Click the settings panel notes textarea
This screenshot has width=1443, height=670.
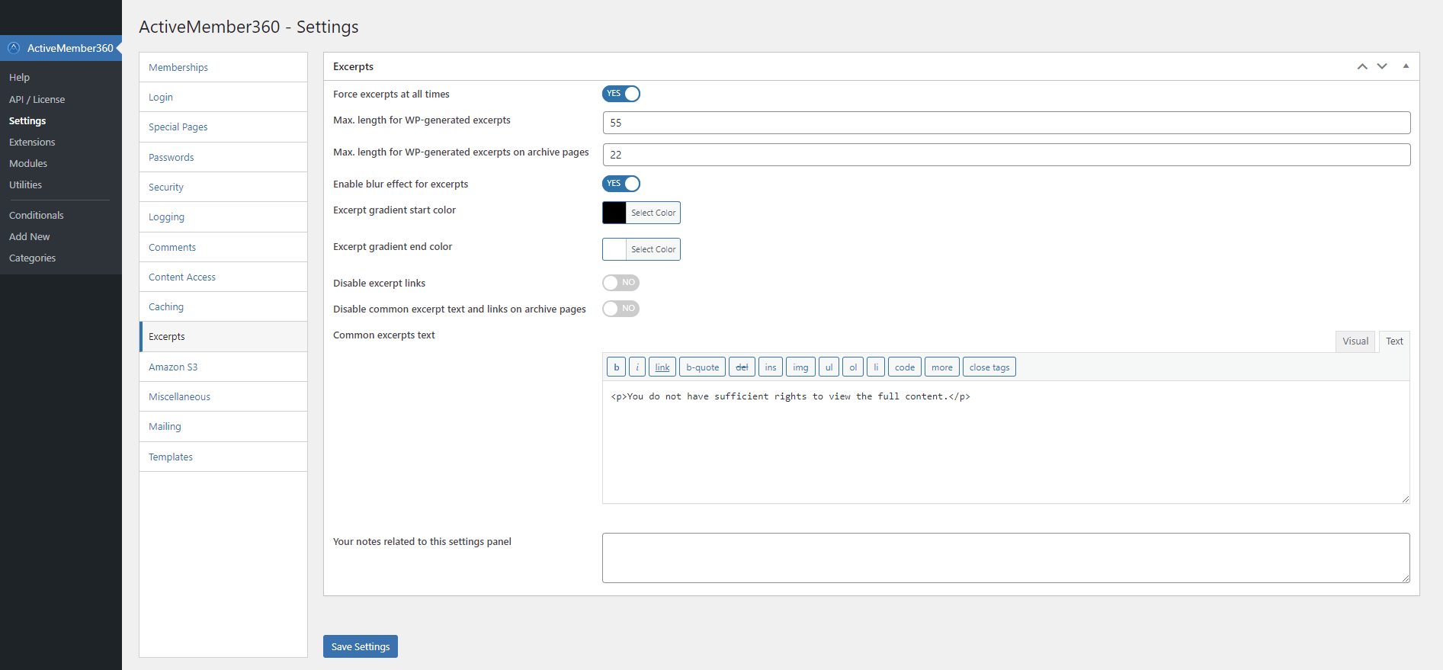pyautogui.click(x=1006, y=558)
